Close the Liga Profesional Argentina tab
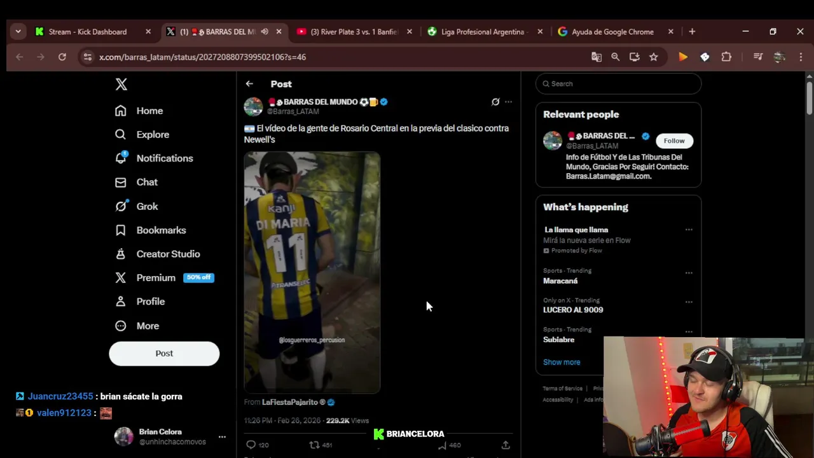Image resolution: width=814 pixels, height=458 pixels. point(541,31)
